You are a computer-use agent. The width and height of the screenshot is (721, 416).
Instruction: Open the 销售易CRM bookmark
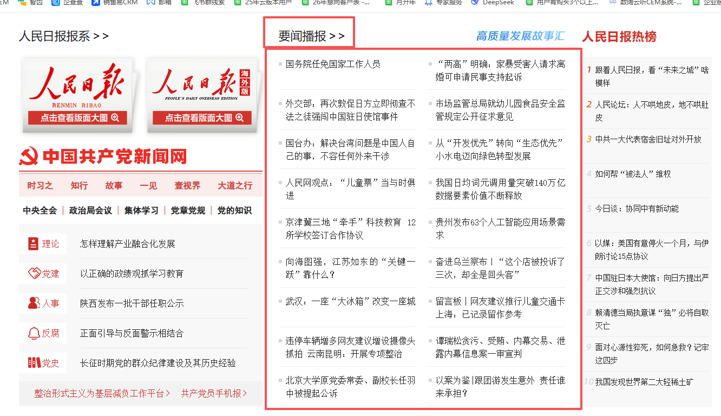(x=115, y=3)
